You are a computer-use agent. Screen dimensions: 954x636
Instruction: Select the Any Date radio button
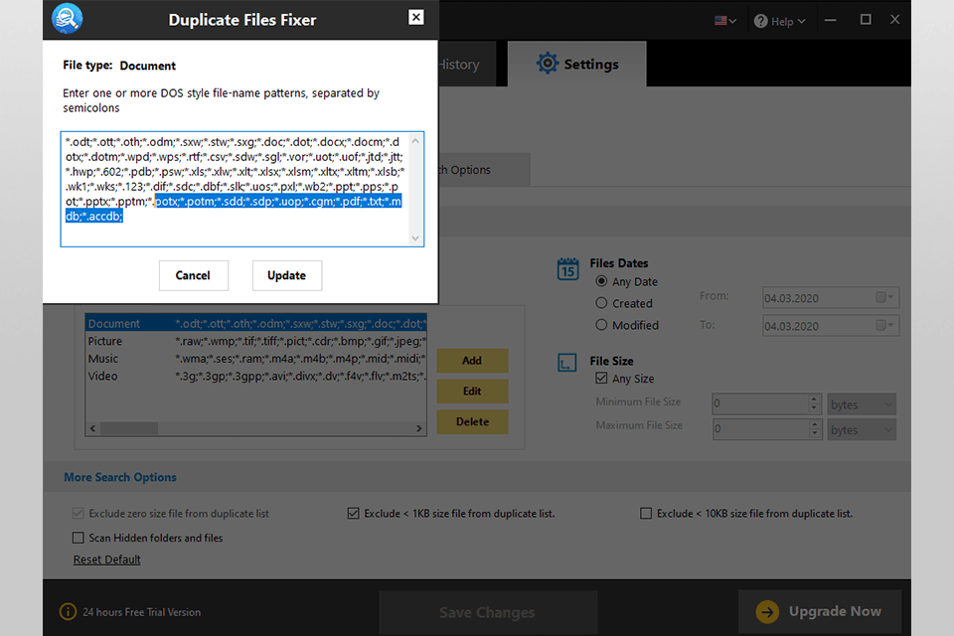[x=601, y=281]
